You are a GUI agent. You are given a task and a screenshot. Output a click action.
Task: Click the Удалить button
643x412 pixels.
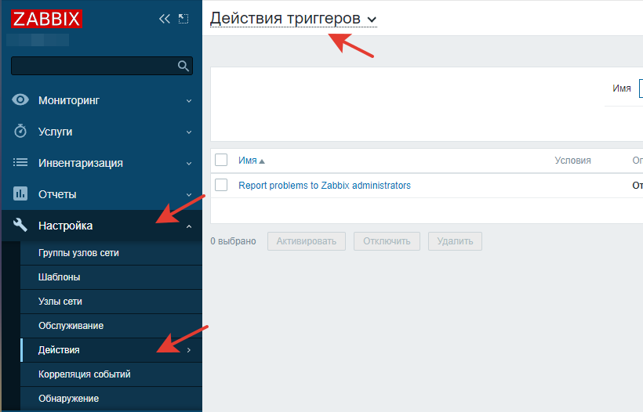(x=455, y=241)
